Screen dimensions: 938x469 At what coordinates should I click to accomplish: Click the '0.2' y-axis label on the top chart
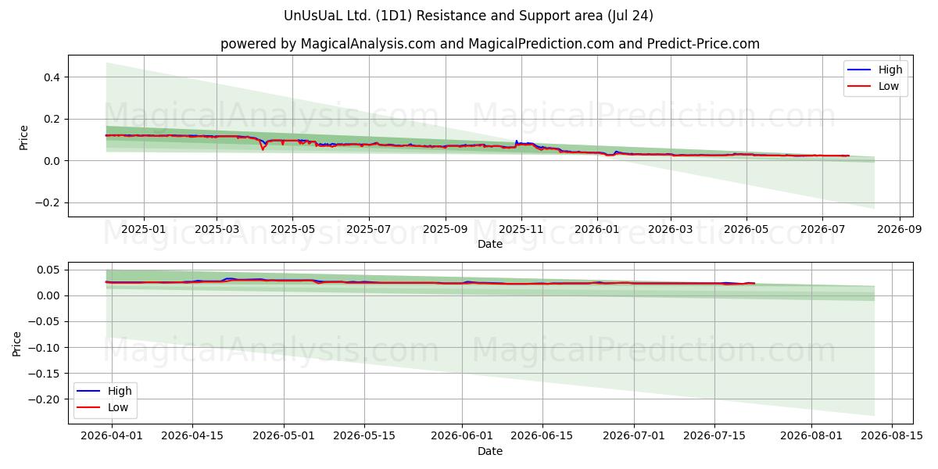click(52, 119)
